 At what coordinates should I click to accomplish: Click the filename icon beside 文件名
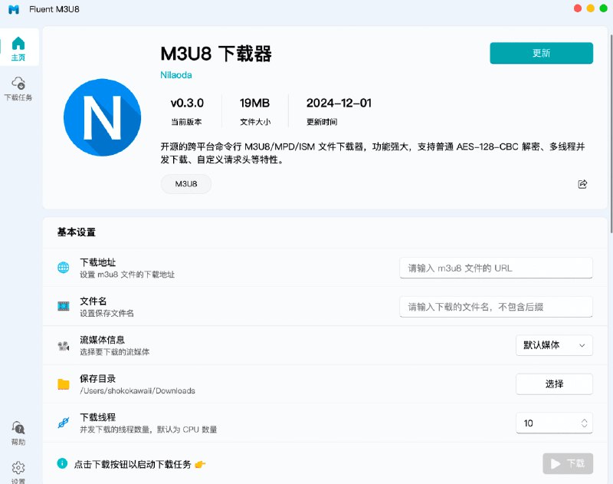(x=64, y=305)
